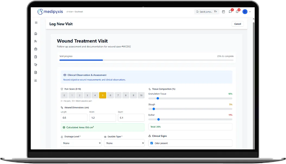Click the Slough '5%' value
This screenshot has height=164, width=286.
tap(231, 105)
